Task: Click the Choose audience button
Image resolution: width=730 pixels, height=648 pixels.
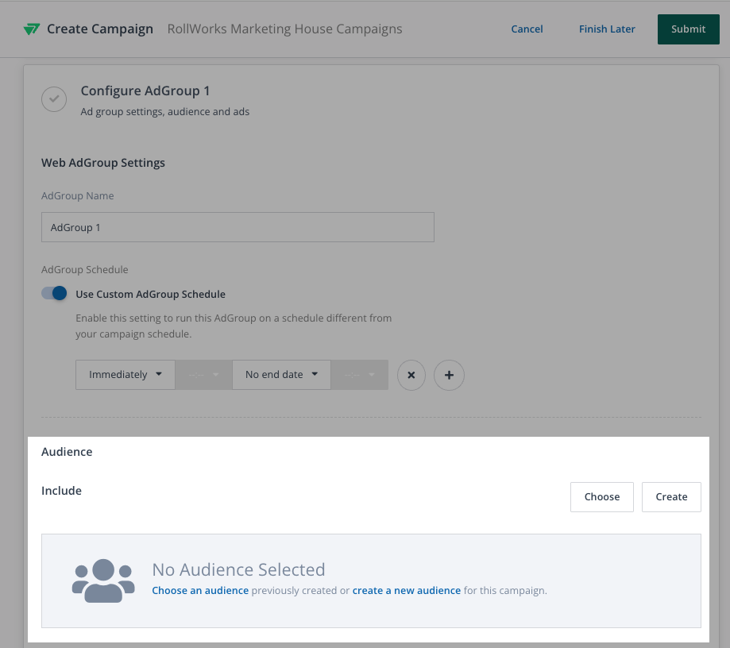Action: click(601, 496)
